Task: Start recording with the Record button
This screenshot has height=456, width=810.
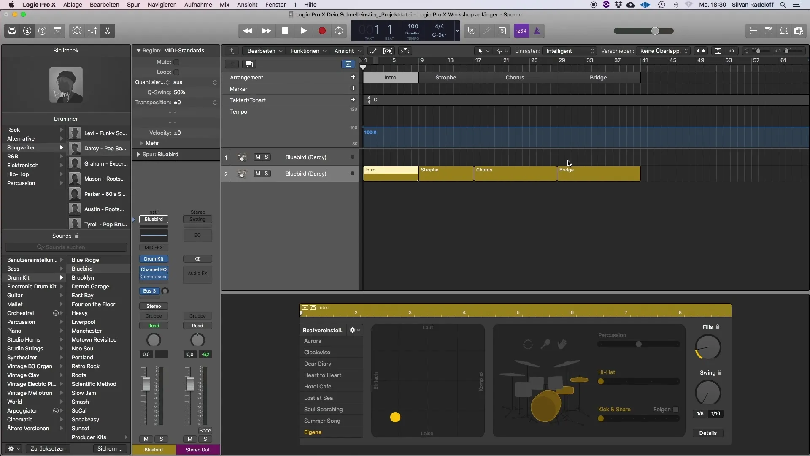Action: 322,31
